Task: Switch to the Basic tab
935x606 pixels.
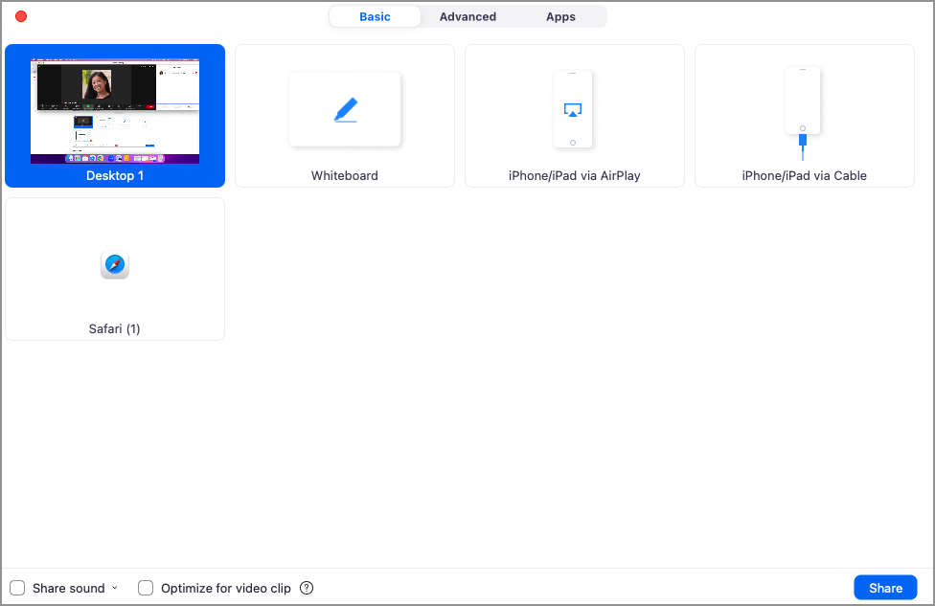Action: click(375, 16)
